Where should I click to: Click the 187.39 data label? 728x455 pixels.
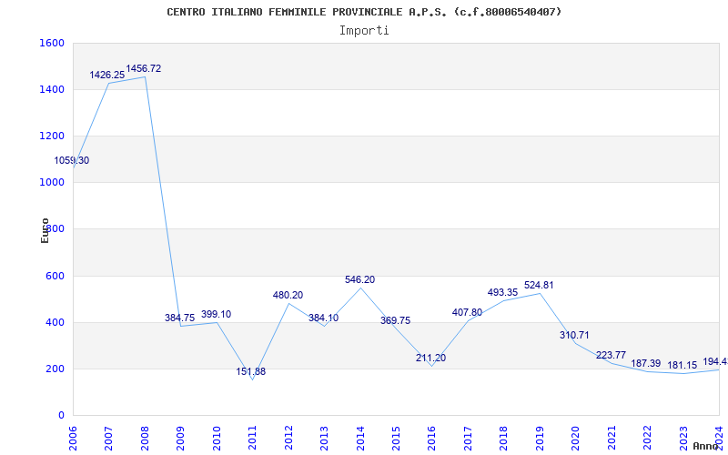click(646, 363)
